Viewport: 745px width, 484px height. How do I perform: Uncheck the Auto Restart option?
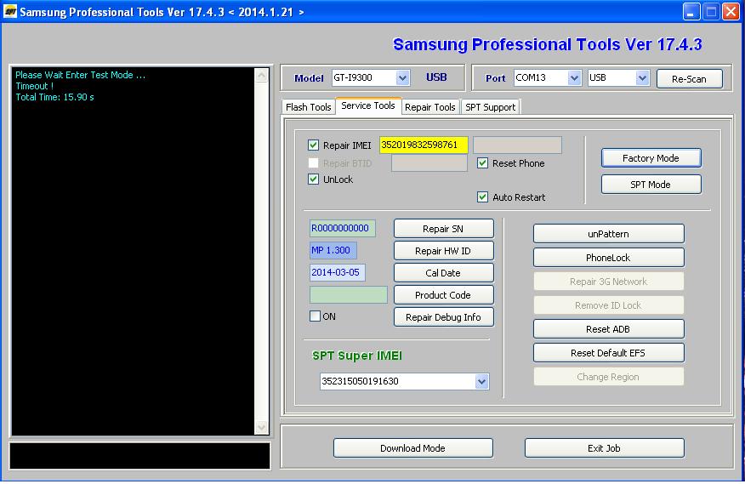click(x=482, y=196)
